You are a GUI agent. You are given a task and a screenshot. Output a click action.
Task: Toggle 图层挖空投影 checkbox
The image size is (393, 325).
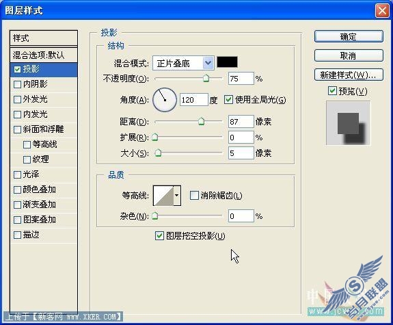(159, 236)
